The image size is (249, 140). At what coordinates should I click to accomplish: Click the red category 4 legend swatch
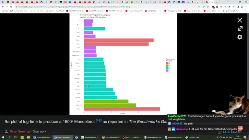point(167,63)
